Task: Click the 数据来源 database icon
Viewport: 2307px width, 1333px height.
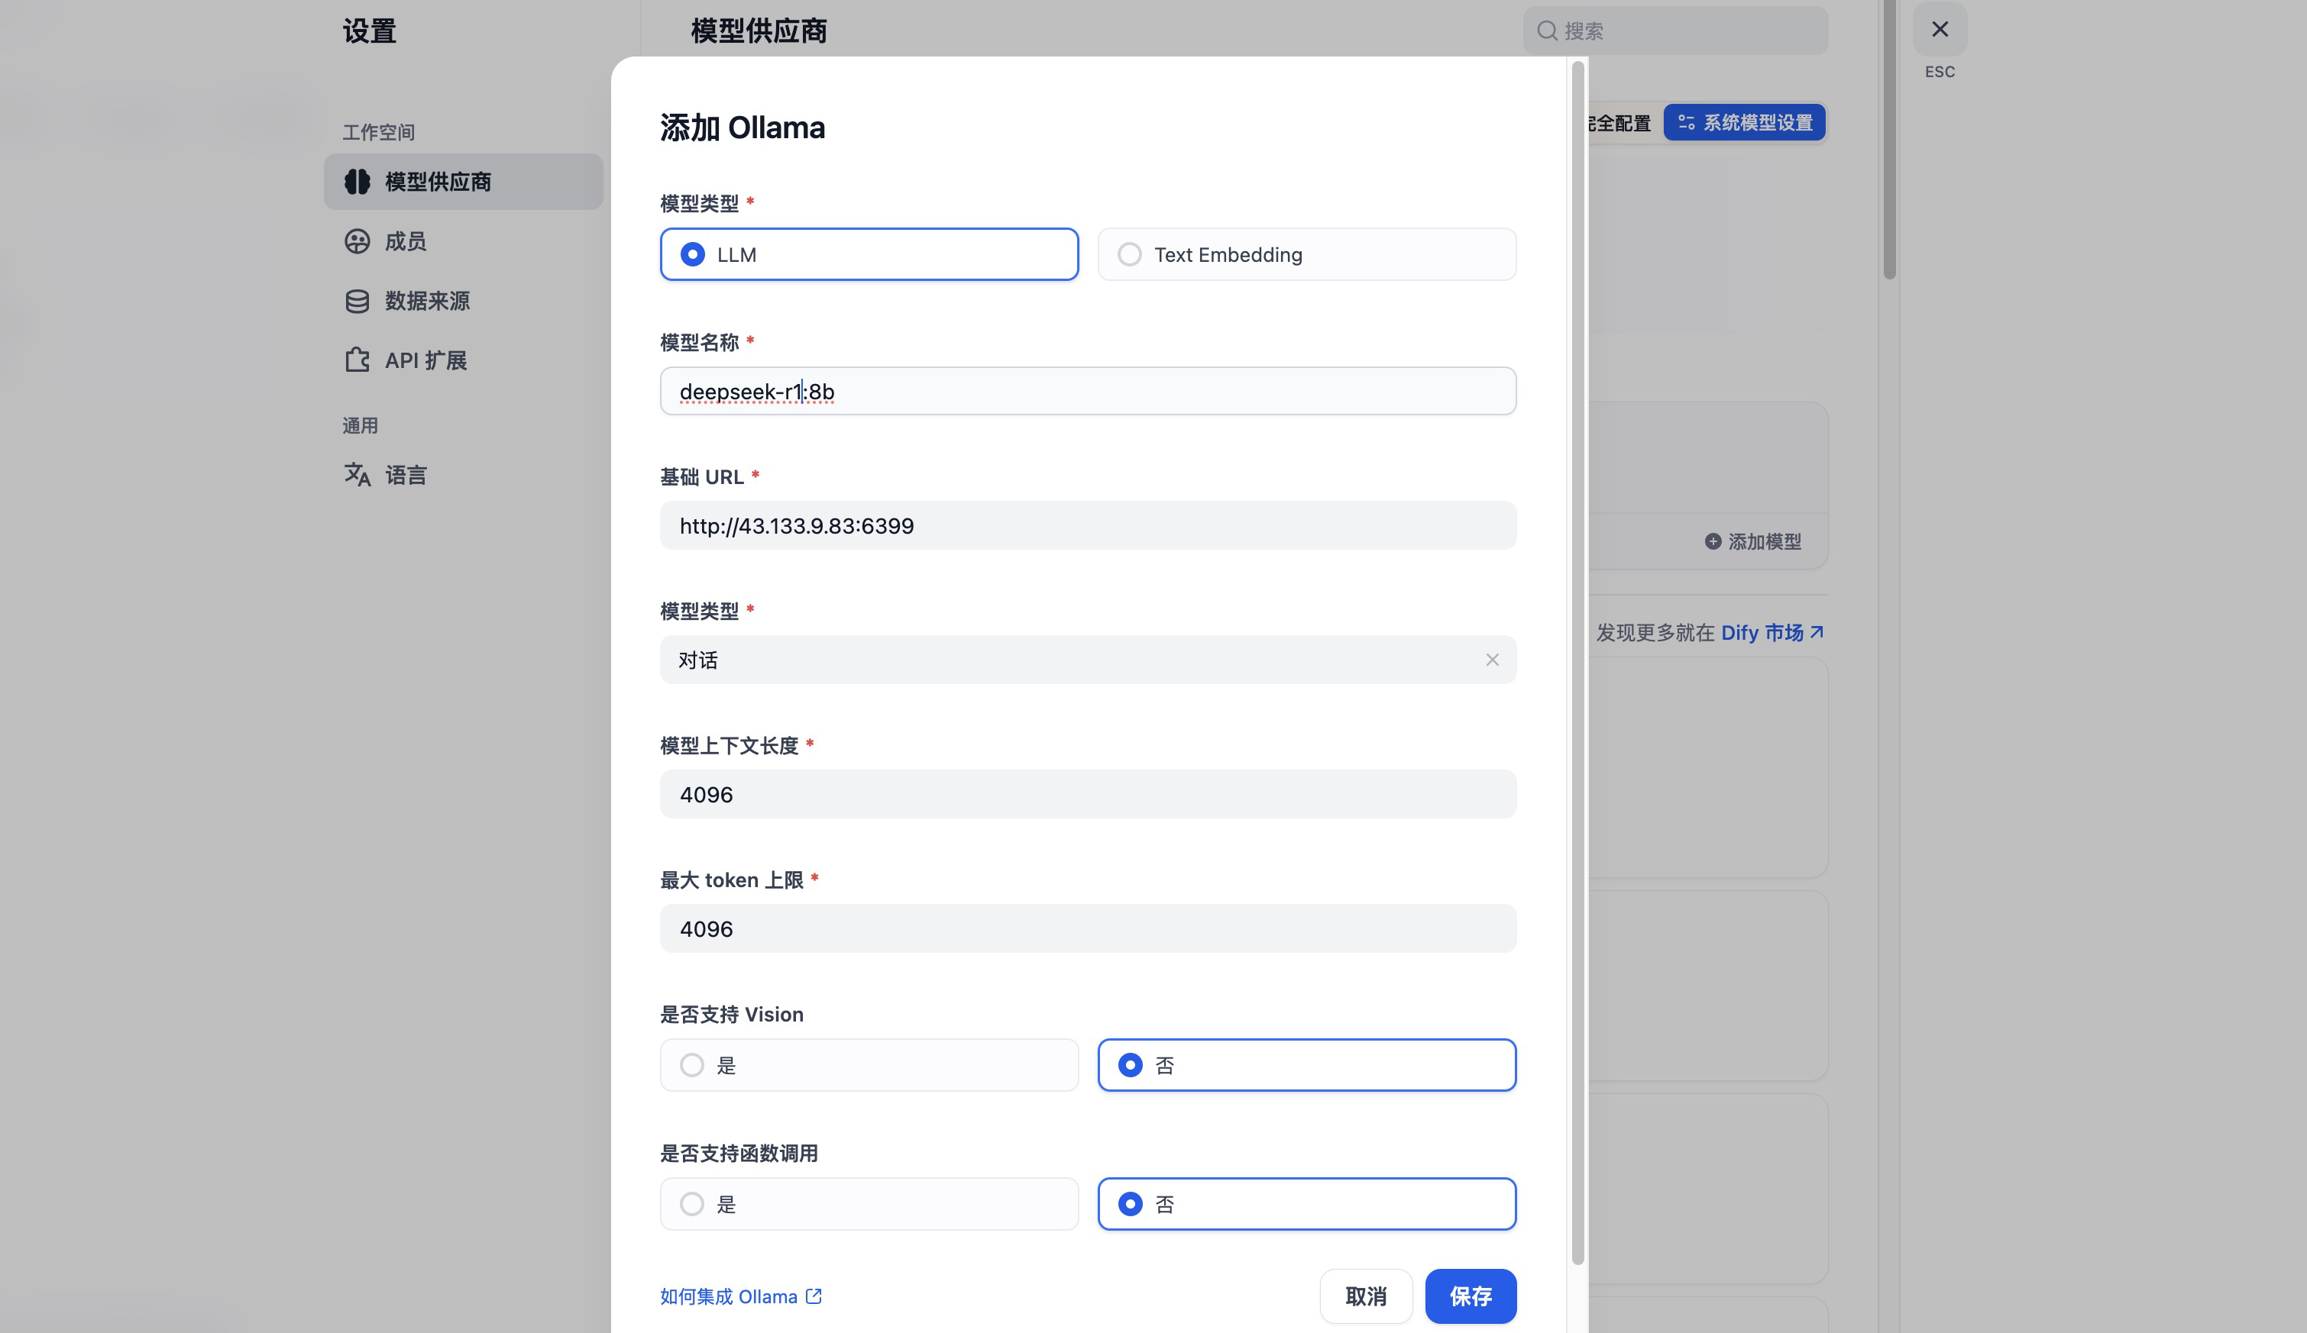Action: click(x=357, y=301)
